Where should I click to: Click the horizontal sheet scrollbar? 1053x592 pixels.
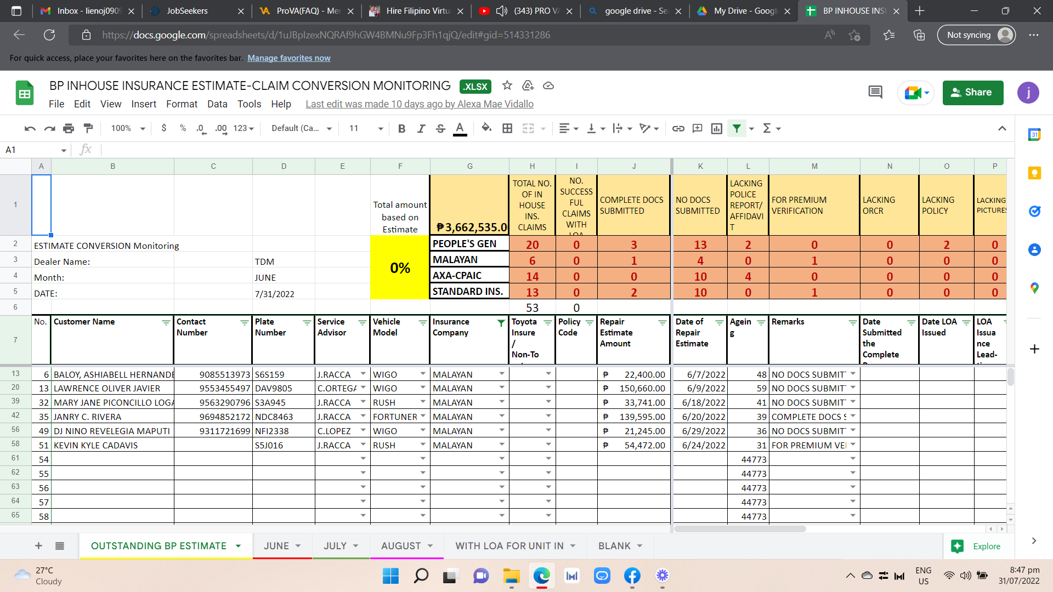740,529
